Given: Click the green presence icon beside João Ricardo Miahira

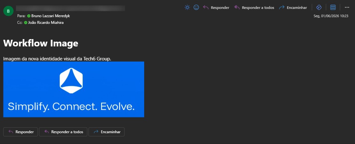Looking at the screenshot, I should 26,23.
